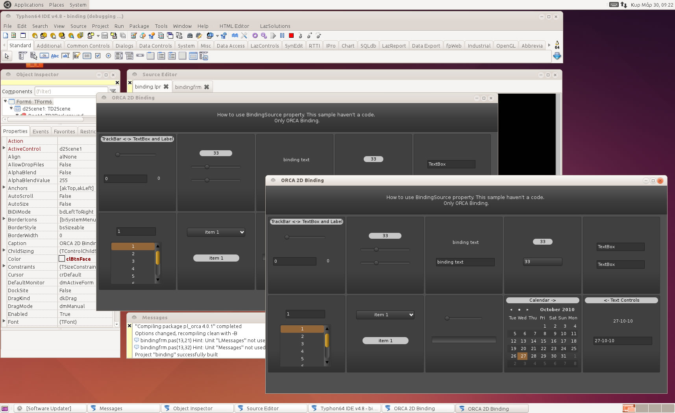Select the arrow pointer selection tool

(x=7, y=56)
